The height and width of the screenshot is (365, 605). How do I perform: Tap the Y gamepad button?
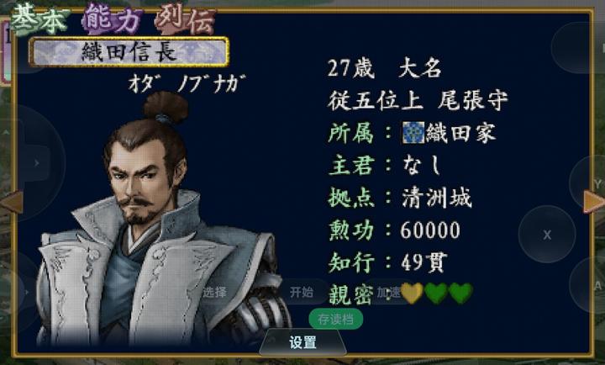pyautogui.click(x=594, y=184)
